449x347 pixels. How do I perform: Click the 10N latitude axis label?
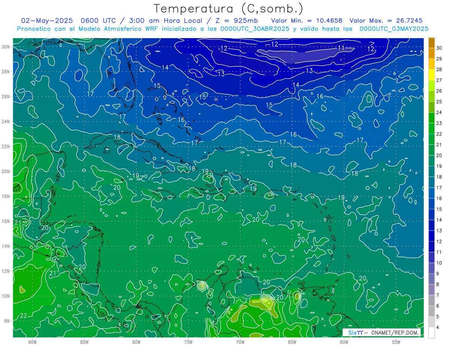pyautogui.click(x=6, y=296)
